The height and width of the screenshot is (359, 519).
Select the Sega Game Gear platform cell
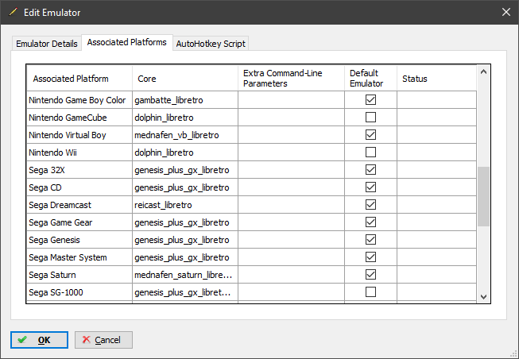pos(79,222)
